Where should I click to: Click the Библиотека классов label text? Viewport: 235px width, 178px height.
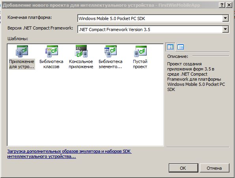point(51,64)
